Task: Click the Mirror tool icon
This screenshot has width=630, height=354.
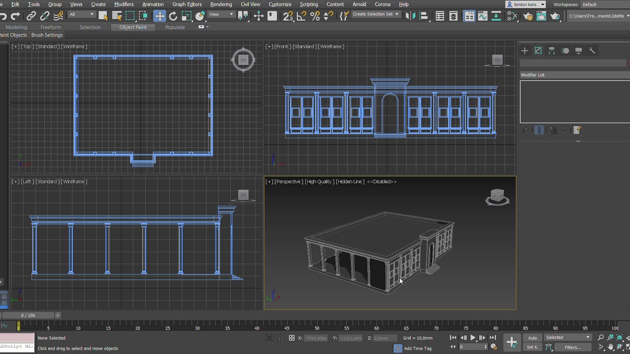Action: click(x=410, y=16)
